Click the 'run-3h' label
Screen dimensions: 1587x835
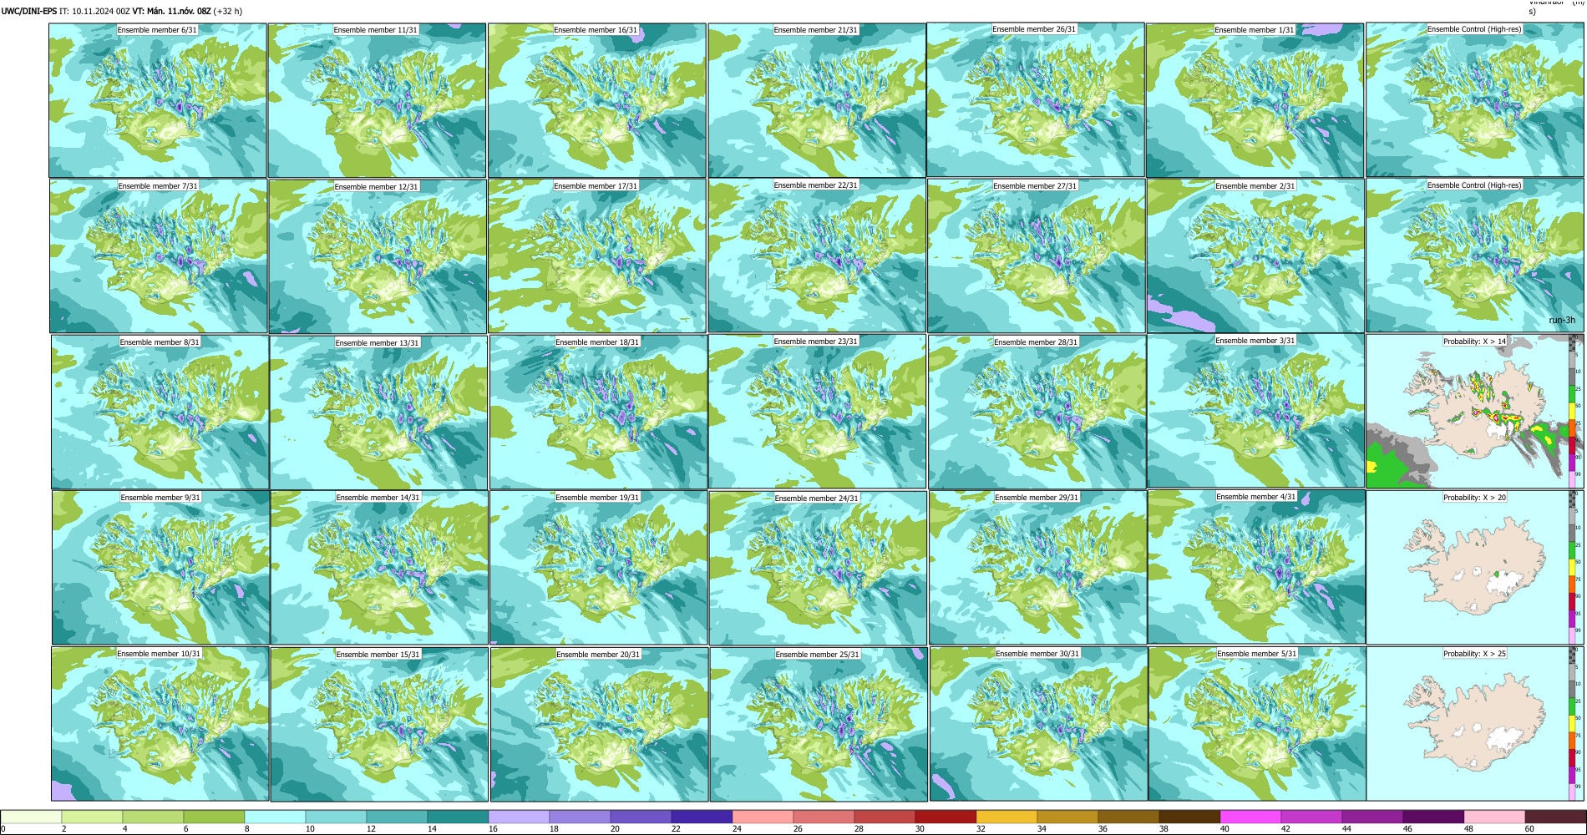pyautogui.click(x=1561, y=321)
